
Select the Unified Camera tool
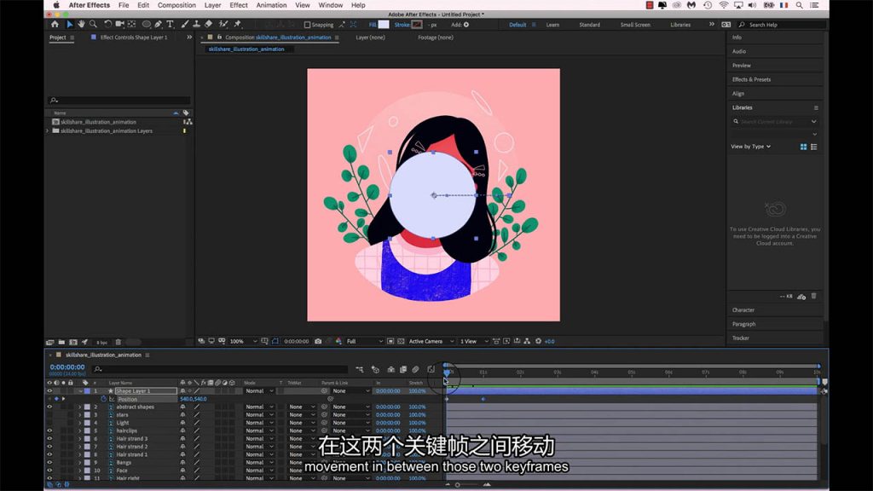[119, 25]
